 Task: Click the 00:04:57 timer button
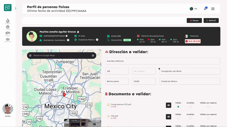tap(211, 21)
